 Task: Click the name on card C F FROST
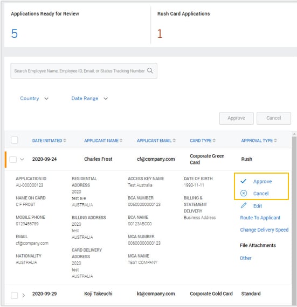click(x=25, y=204)
